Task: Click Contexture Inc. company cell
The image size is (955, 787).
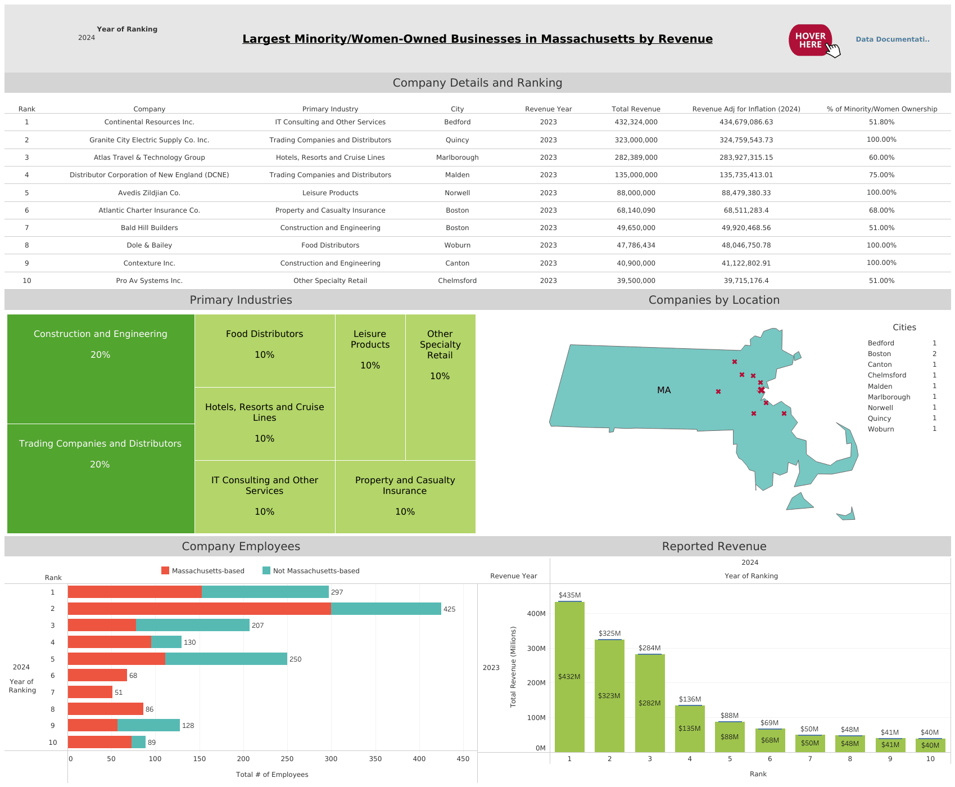Action: pos(150,263)
